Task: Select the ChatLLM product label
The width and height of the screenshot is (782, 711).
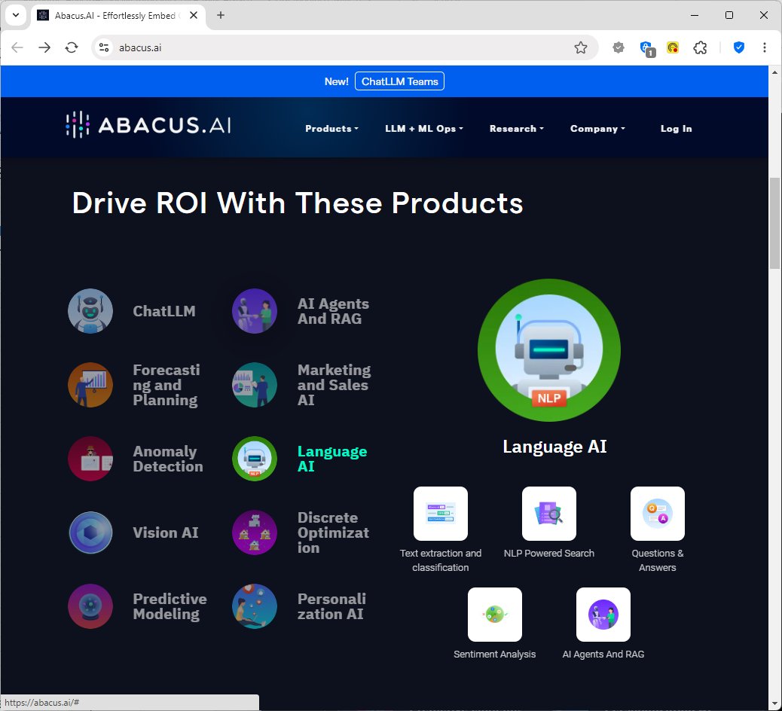Action: pos(164,311)
